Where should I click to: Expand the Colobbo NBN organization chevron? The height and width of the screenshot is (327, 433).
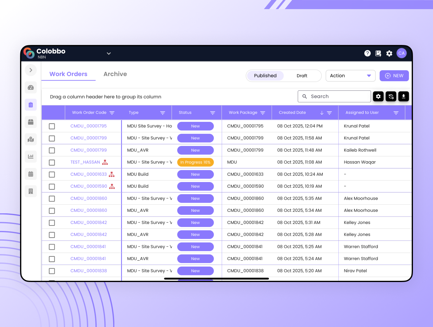tap(109, 53)
